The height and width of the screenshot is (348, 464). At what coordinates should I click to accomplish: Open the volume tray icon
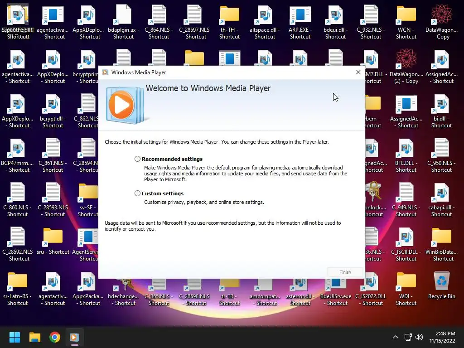click(419, 337)
